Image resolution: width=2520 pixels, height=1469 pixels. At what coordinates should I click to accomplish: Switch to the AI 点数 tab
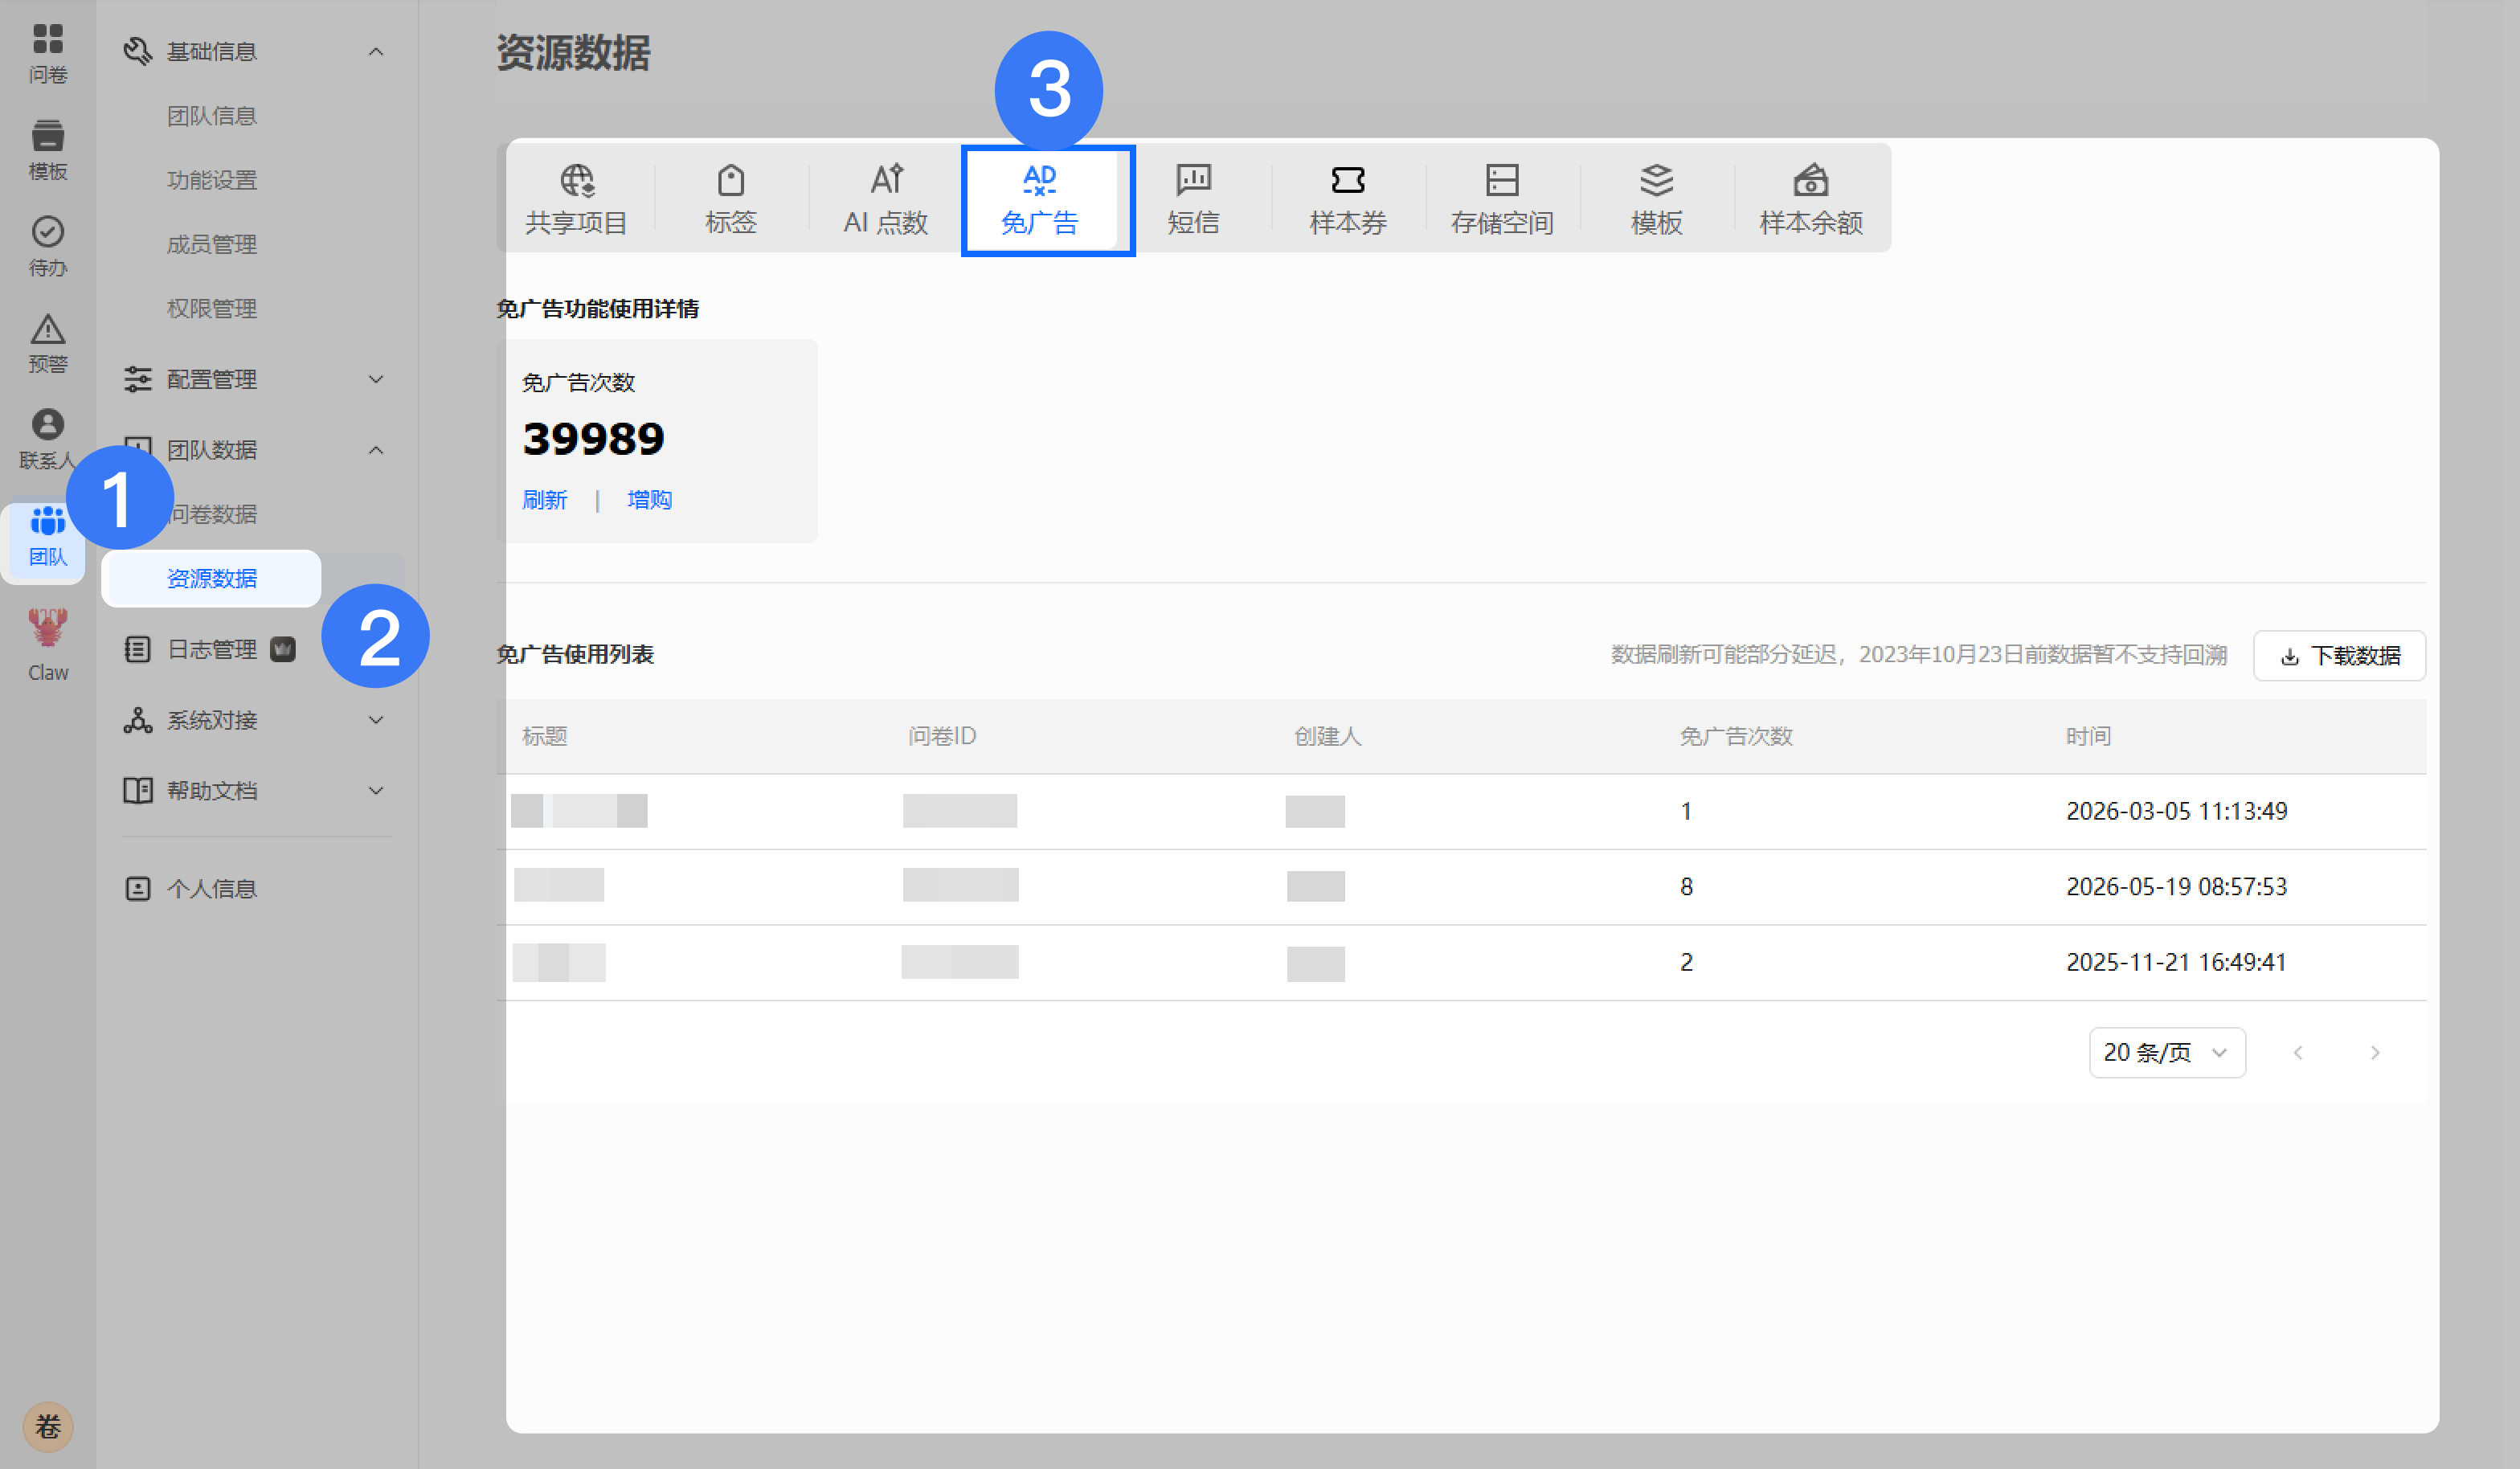tap(886, 198)
